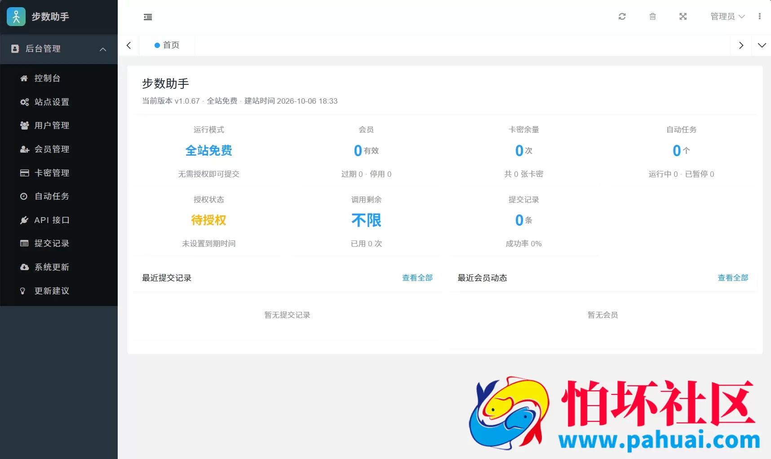Click the 全站免费 run mode value
Image resolution: width=771 pixels, height=459 pixels.
209,150
